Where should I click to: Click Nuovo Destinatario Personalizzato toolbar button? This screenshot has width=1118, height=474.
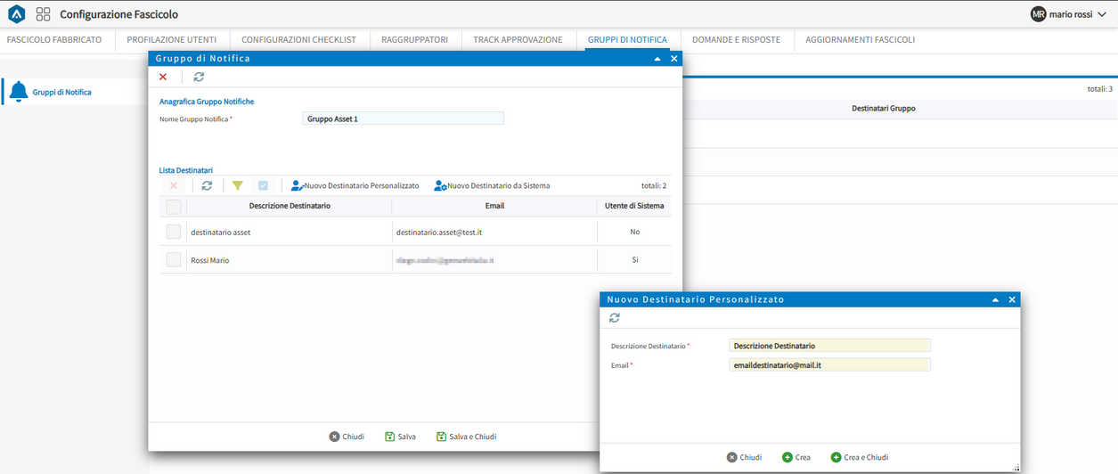[355, 186]
